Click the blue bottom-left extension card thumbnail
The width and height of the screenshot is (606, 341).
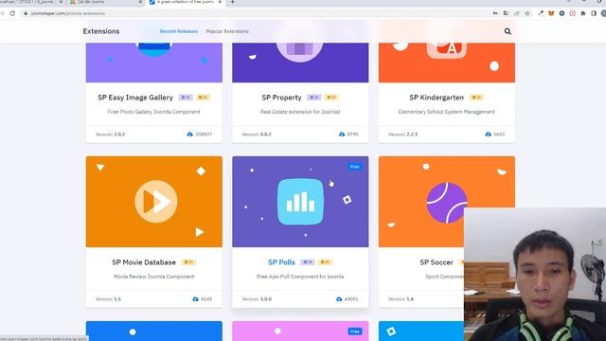153,331
